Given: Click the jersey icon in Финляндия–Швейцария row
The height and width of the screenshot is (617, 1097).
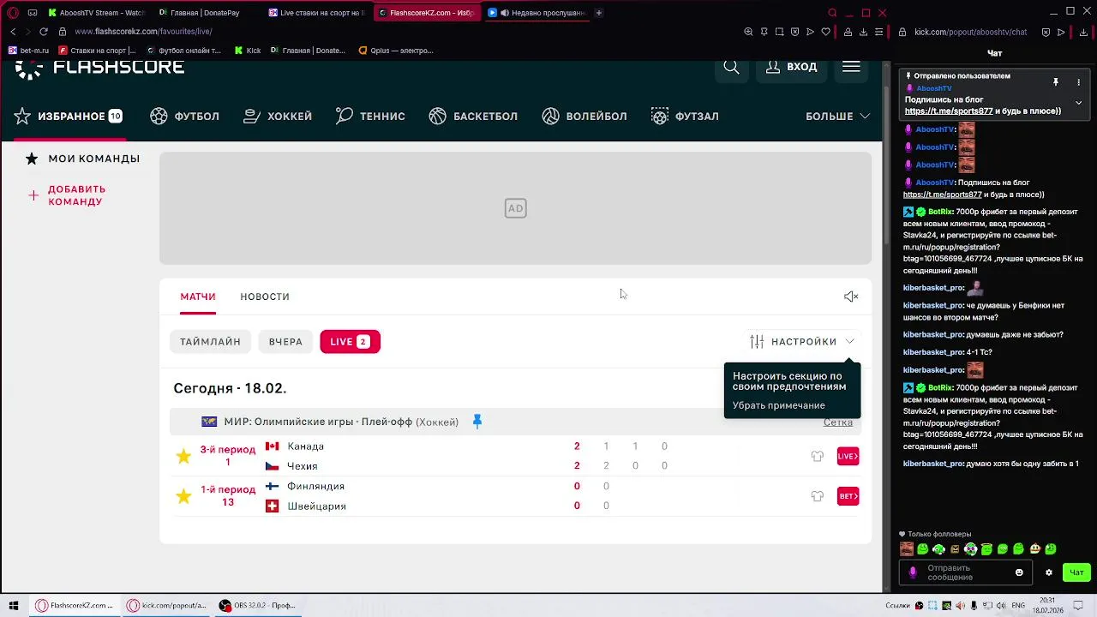Looking at the screenshot, I should [x=817, y=496].
